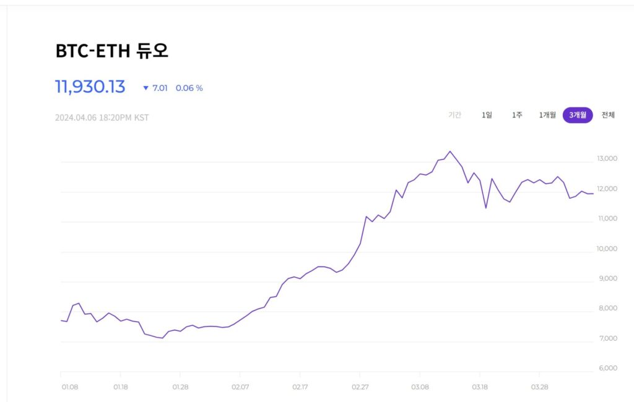The width and height of the screenshot is (634, 402).
Task: Click the 02.07 date label on x-axis
Action: point(240,387)
